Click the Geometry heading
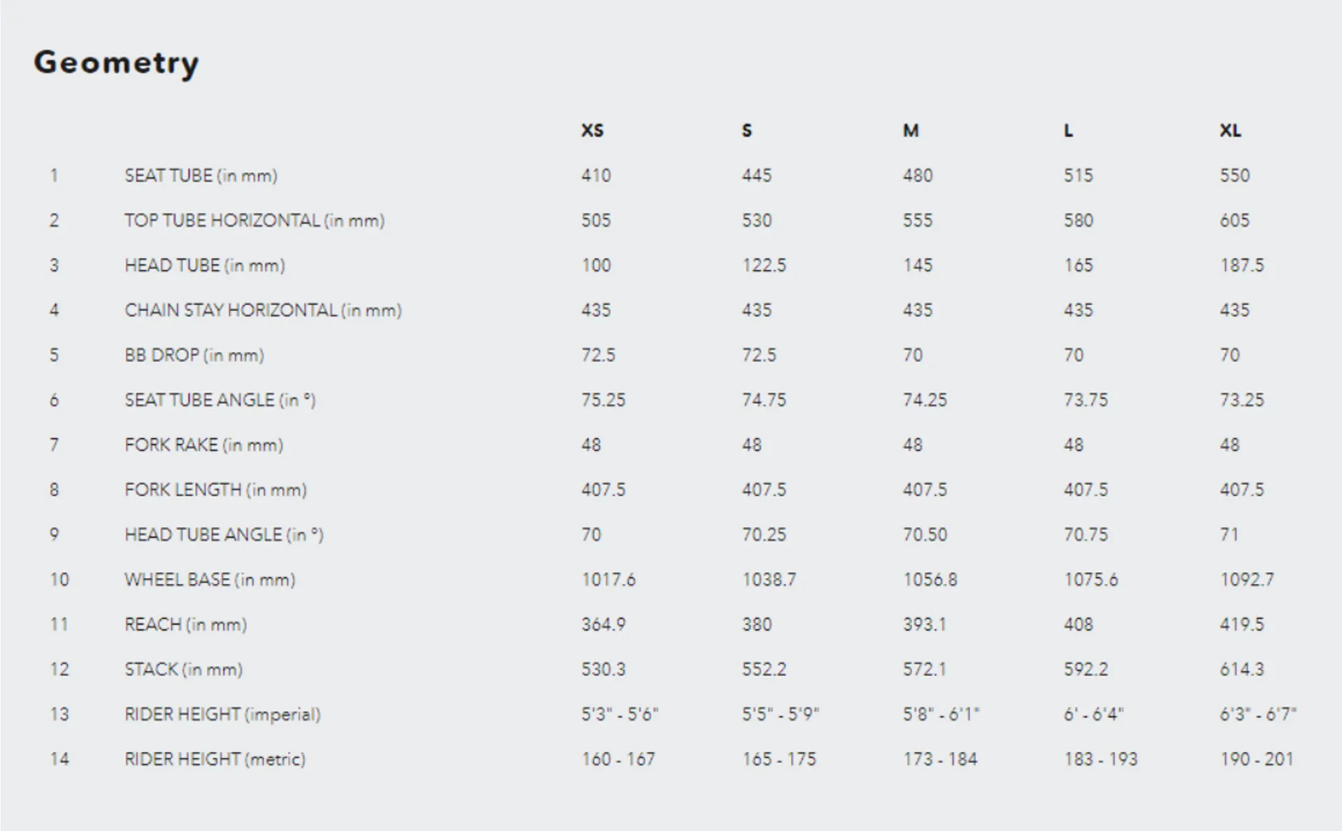The height and width of the screenshot is (831, 1342). tap(116, 64)
